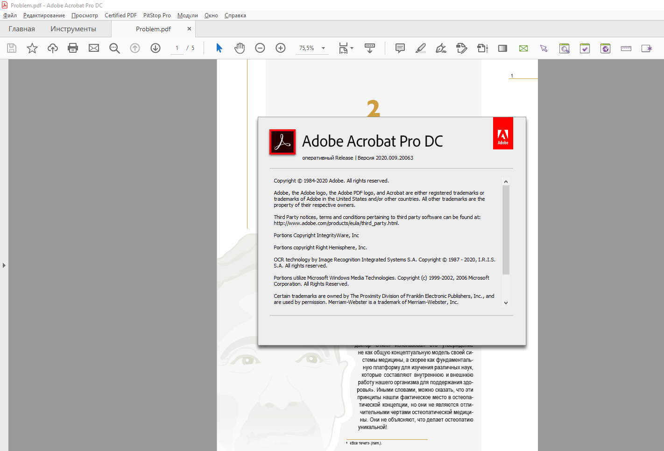This screenshot has height=451, width=664.
Task: Open the Sign with pen tool
Action: pyautogui.click(x=441, y=48)
